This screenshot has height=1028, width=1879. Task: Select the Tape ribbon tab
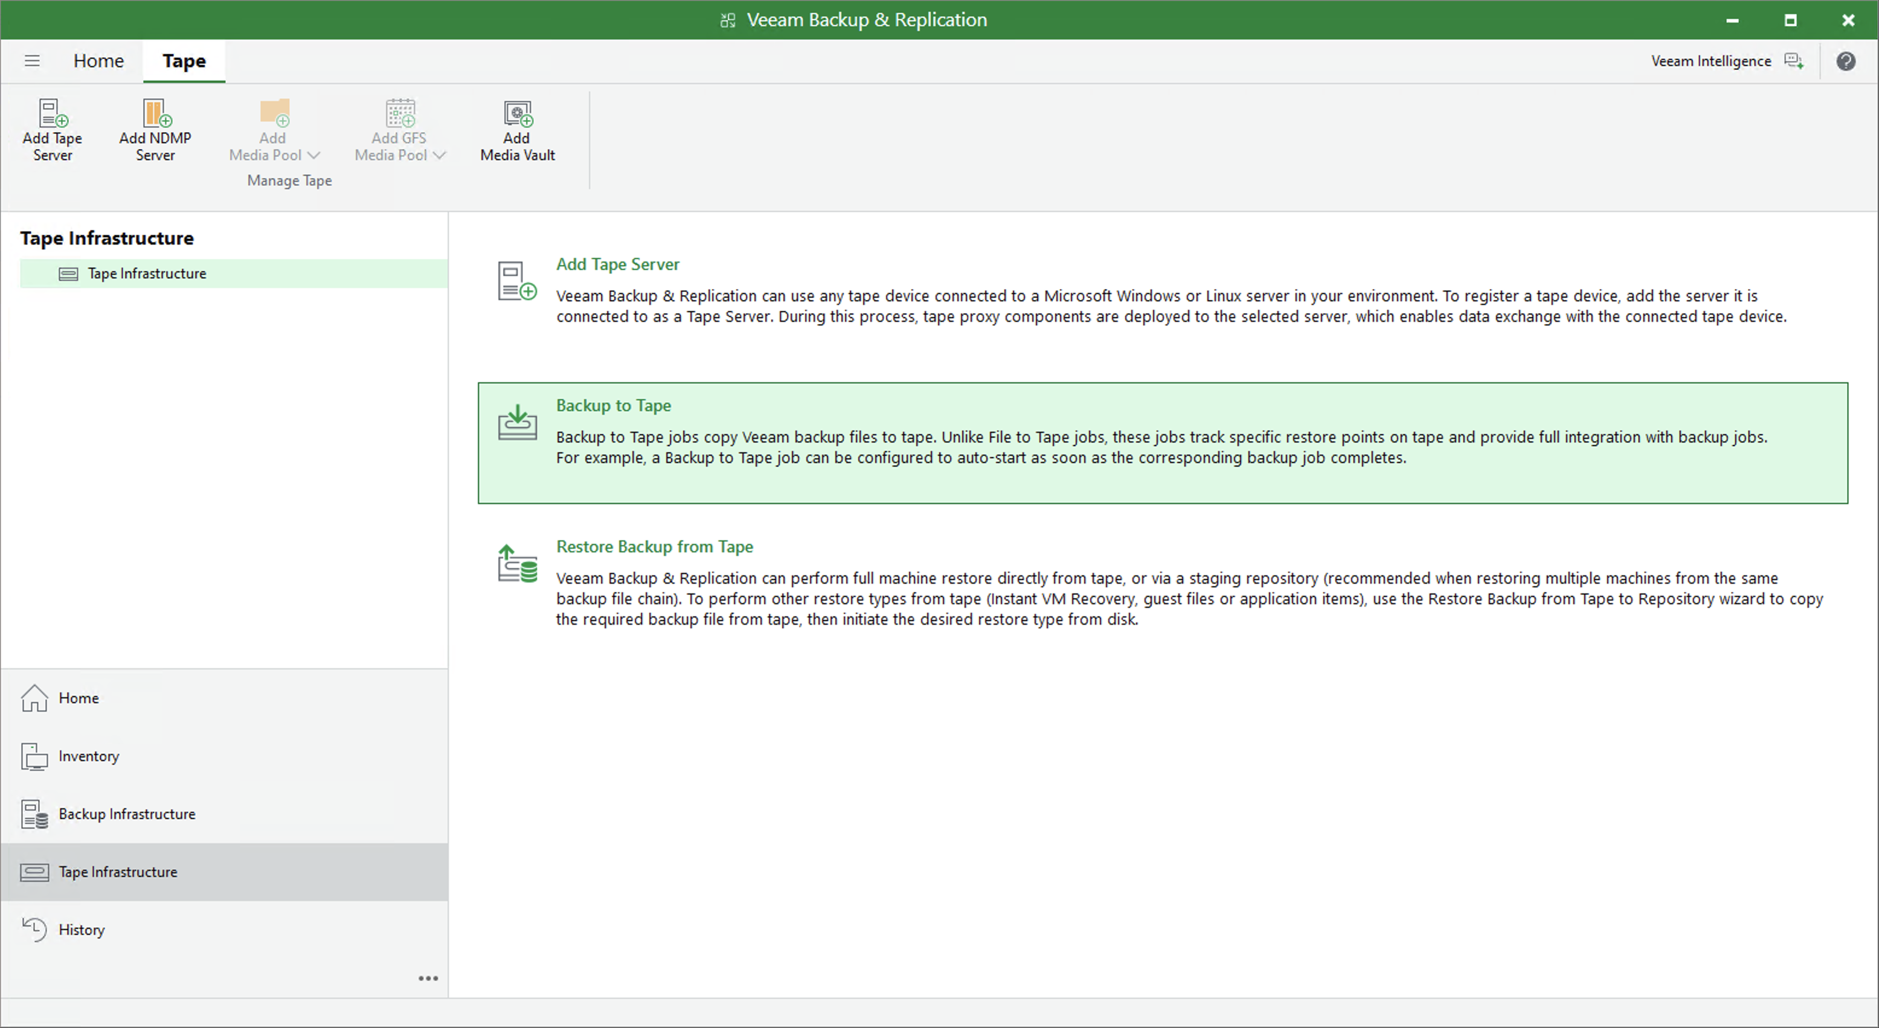point(184,60)
